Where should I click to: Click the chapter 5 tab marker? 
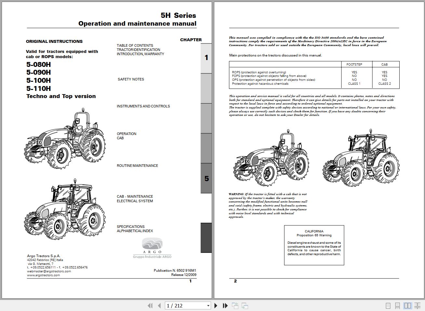point(206,179)
